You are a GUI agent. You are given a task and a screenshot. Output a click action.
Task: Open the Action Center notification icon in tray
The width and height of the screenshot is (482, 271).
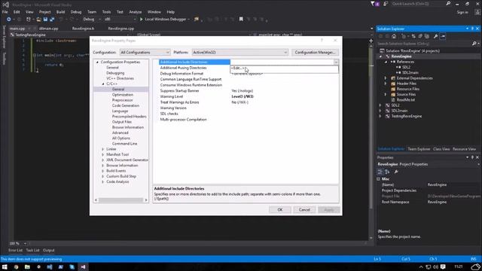pyautogui.click(x=443, y=266)
